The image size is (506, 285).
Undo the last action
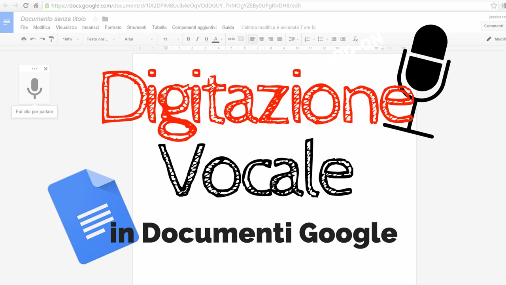(33, 39)
